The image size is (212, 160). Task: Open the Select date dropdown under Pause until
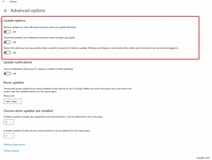coord(12,101)
